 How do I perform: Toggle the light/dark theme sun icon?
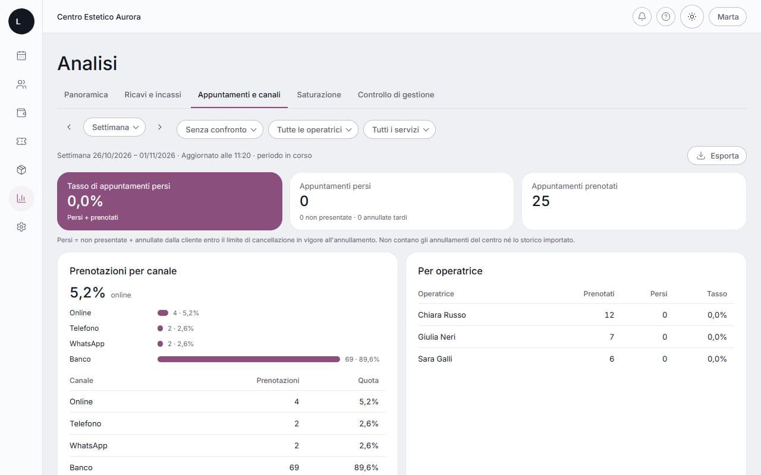692,17
